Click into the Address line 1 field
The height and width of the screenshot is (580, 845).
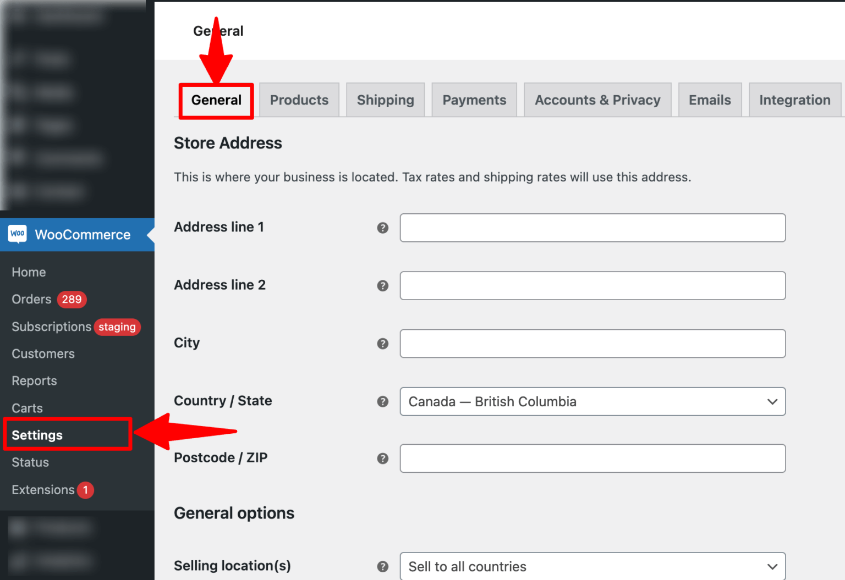tap(592, 228)
